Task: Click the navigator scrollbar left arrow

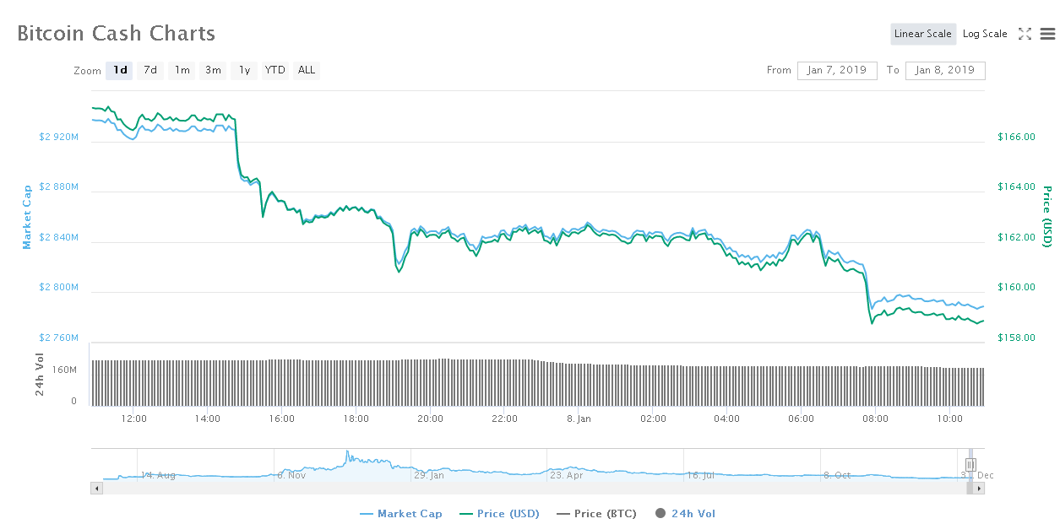Action: pyautogui.click(x=97, y=488)
